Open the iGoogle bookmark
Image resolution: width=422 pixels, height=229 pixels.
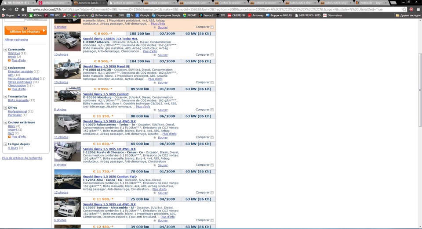[142, 15]
